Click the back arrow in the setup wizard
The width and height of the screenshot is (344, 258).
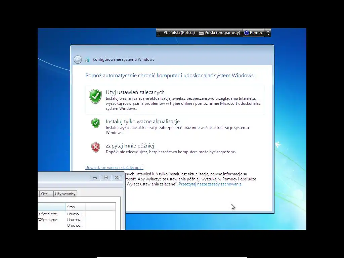[78, 59]
